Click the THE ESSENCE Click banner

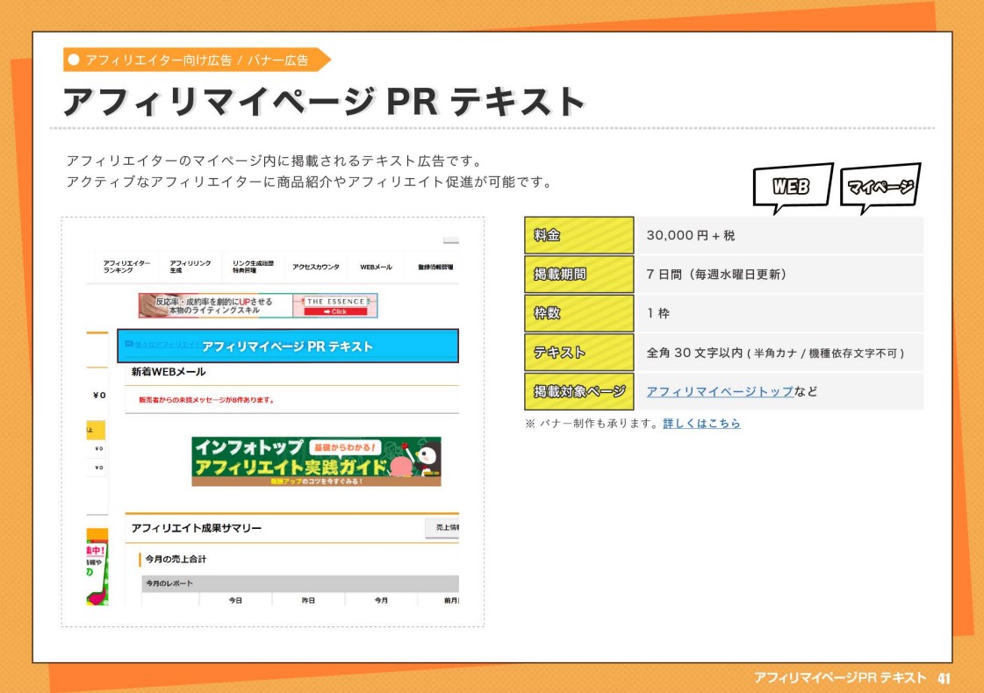click(x=337, y=305)
